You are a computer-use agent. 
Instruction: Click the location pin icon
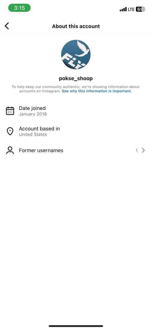pyautogui.click(x=10, y=131)
